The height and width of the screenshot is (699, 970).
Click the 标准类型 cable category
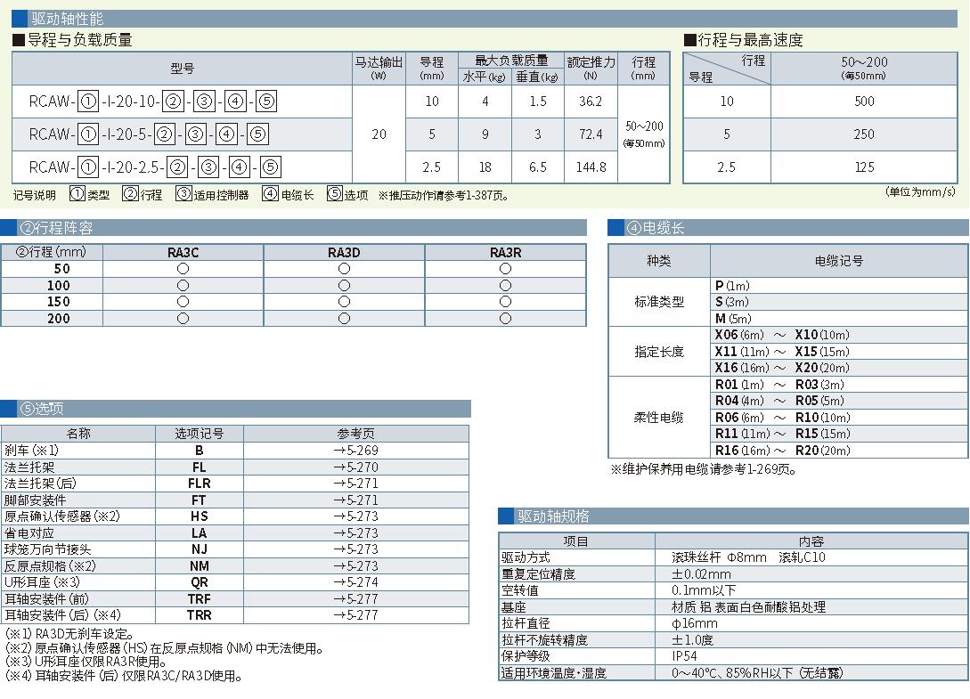pyautogui.click(x=659, y=302)
